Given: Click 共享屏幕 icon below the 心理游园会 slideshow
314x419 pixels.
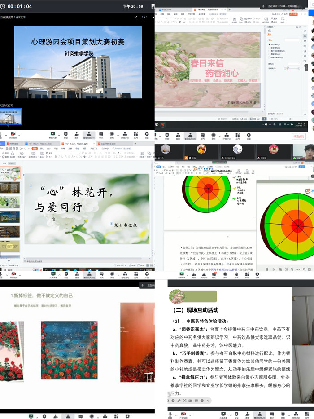Looking at the screenshot, I should [52, 134].
